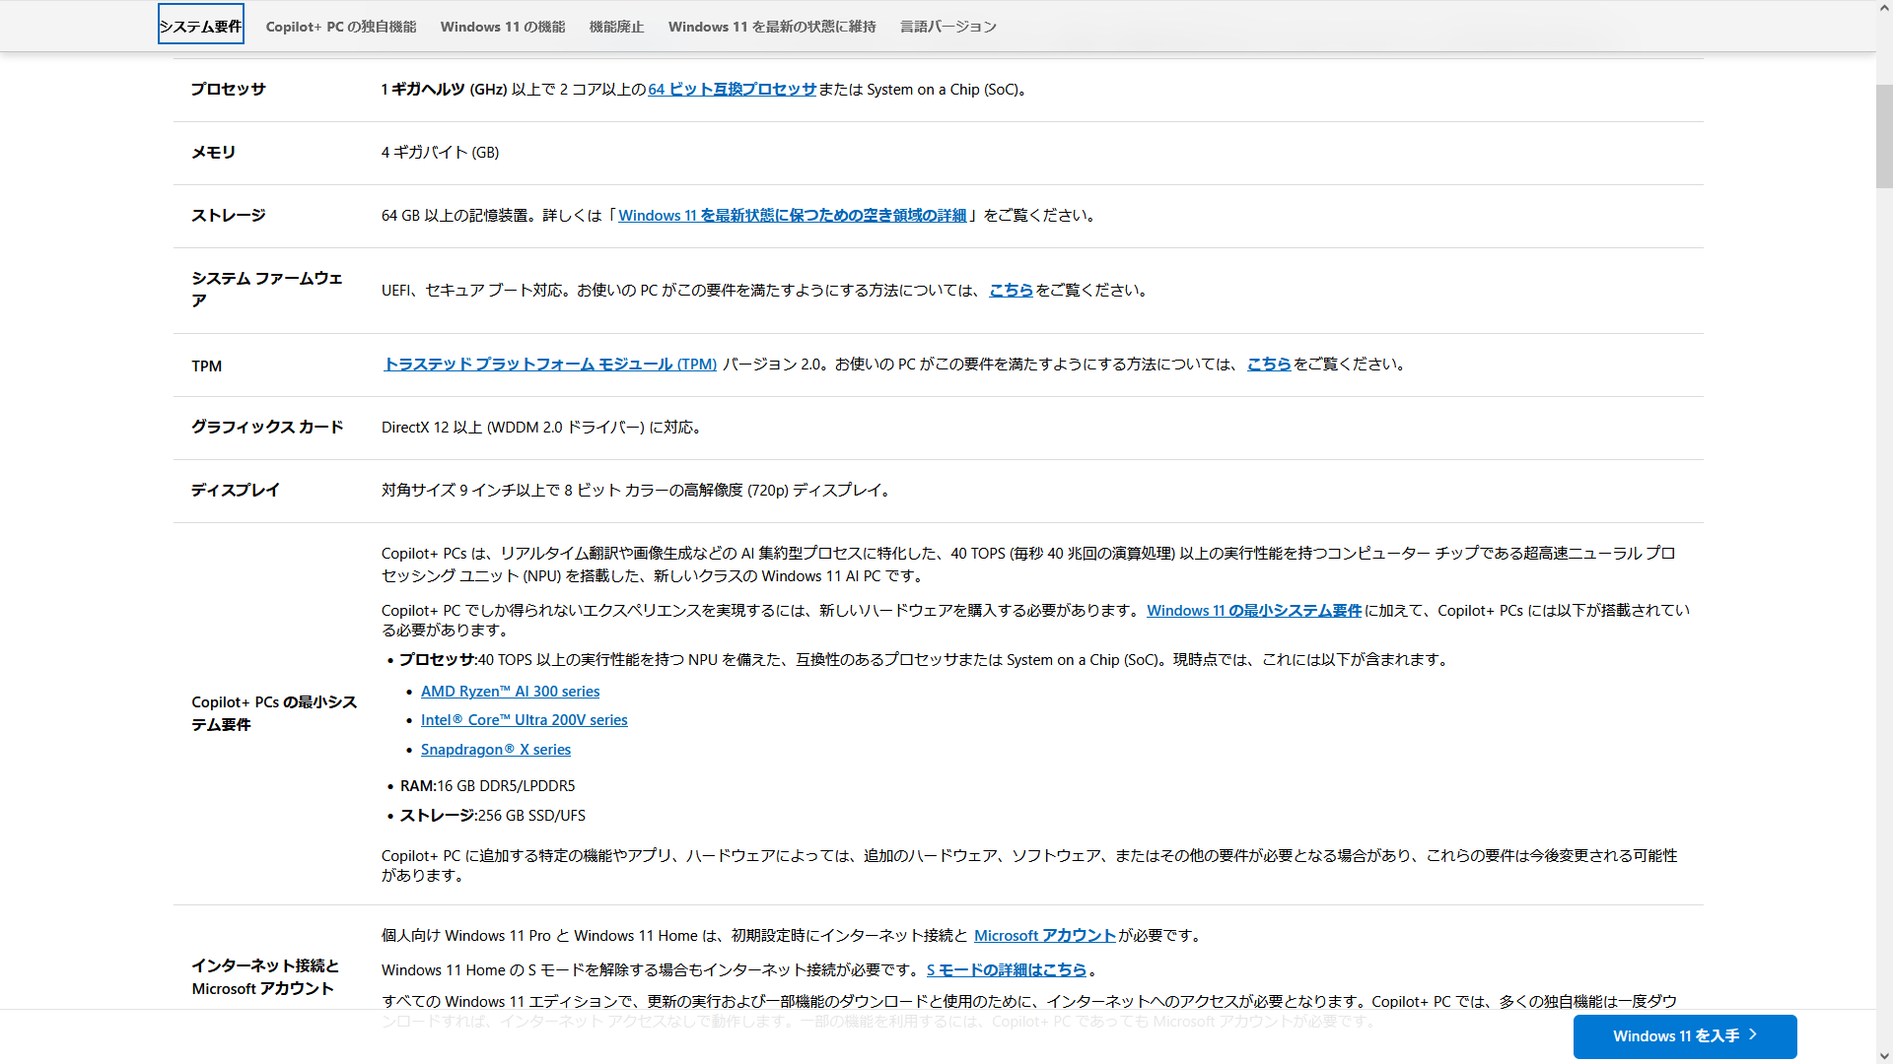Click the Windows 11 を入手 button
This screenshot has width=1893, height=1064.
tap(1684, 1036)
